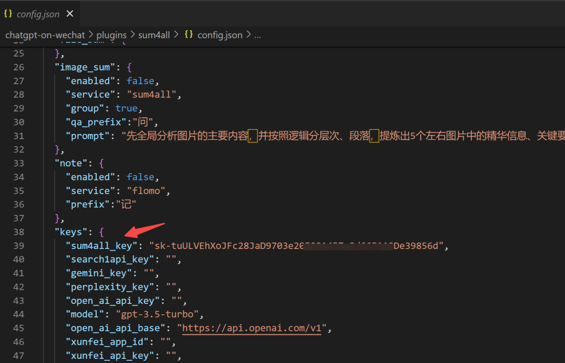Screen dimensions: 565x363
Task: Click the true value of "group"
Action: pyautogui.click(x=127, y=108)
